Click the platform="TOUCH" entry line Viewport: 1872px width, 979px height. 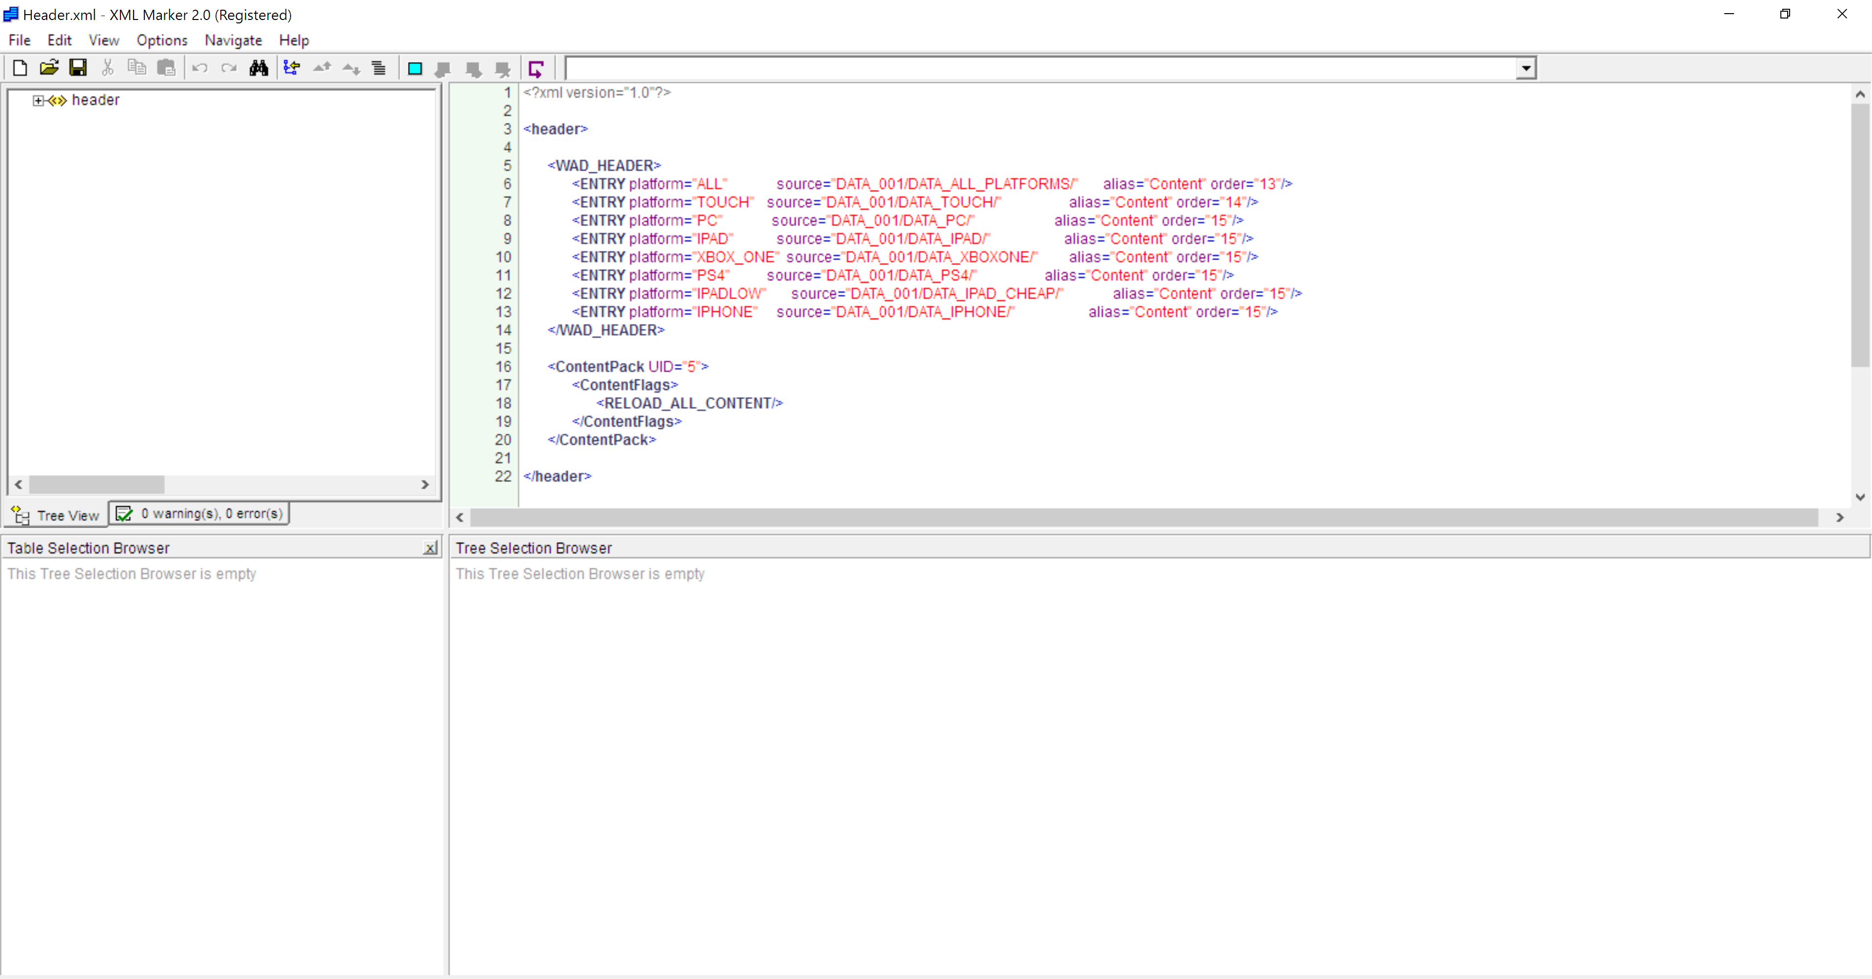point(915,202)
